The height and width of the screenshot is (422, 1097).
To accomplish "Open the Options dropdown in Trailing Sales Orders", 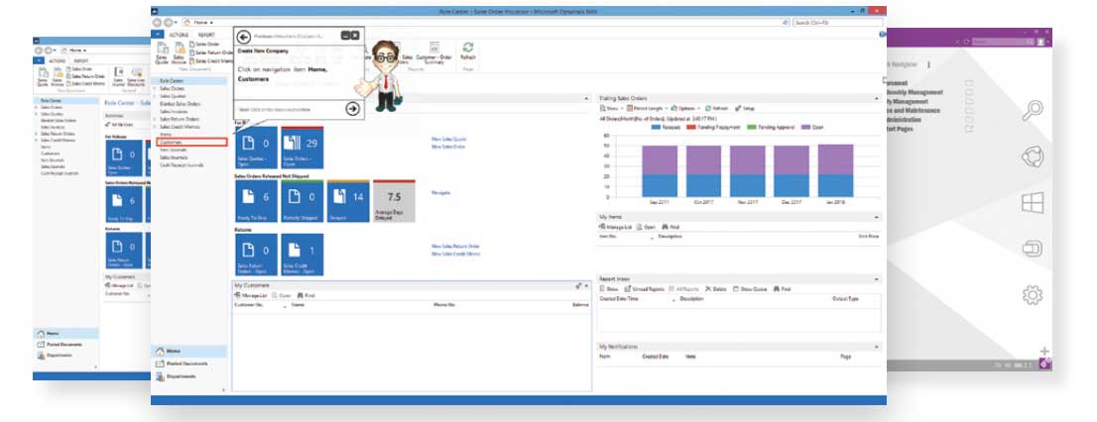I will click(x=686, y=108).
